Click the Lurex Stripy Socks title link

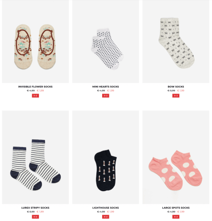click(x=35, y=208)
